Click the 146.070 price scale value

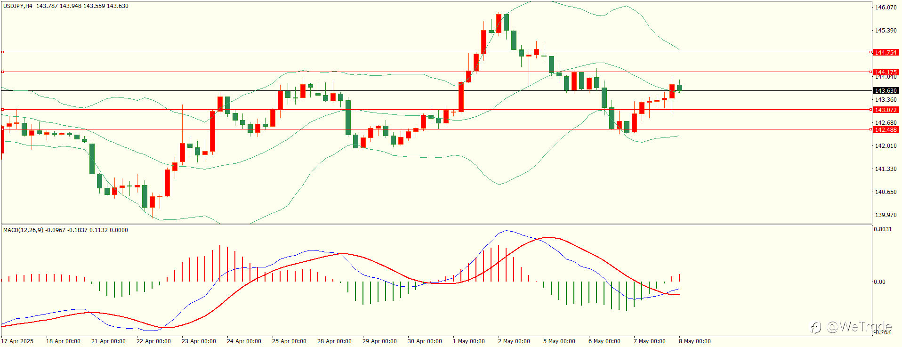pyautogui.click(x=886, y=8)
